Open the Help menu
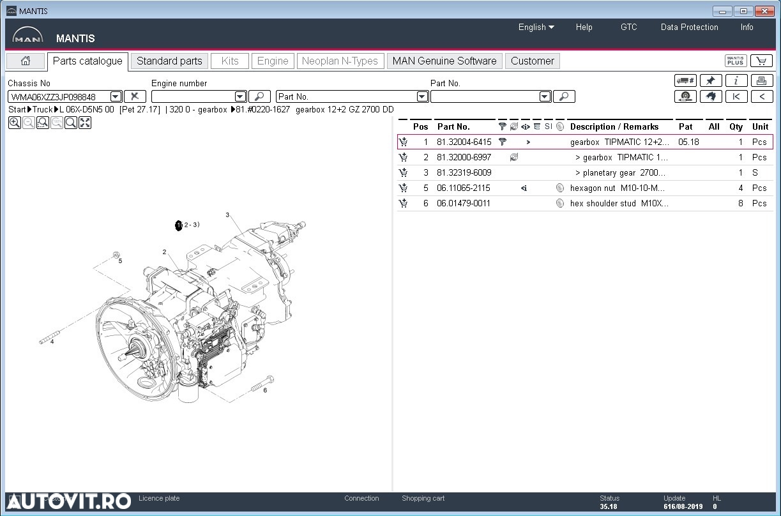Image resolution: width=781 pixels, height=516 pixels. tap(584, 27)
